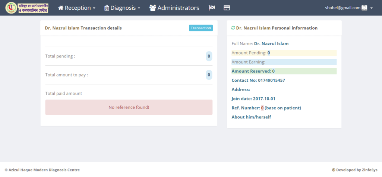Click the checkered flag icon in navbar
Image resolution: width=382 pixels, height=177 pixels.
pos(212,8)
